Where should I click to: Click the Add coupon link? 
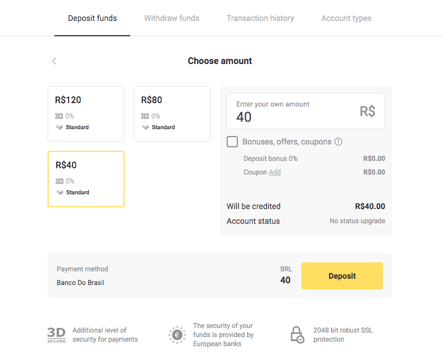(x=275, y=172)
